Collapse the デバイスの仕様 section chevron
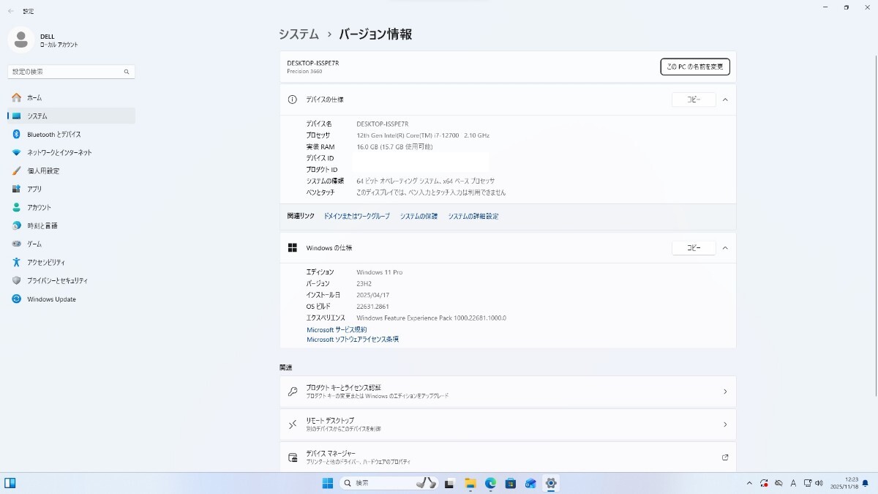 [x=725, y=100]
